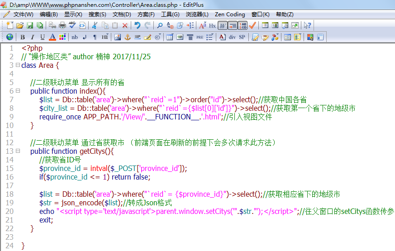
Task: Click the context help pointer icon
Action: (x=307, y=25)
